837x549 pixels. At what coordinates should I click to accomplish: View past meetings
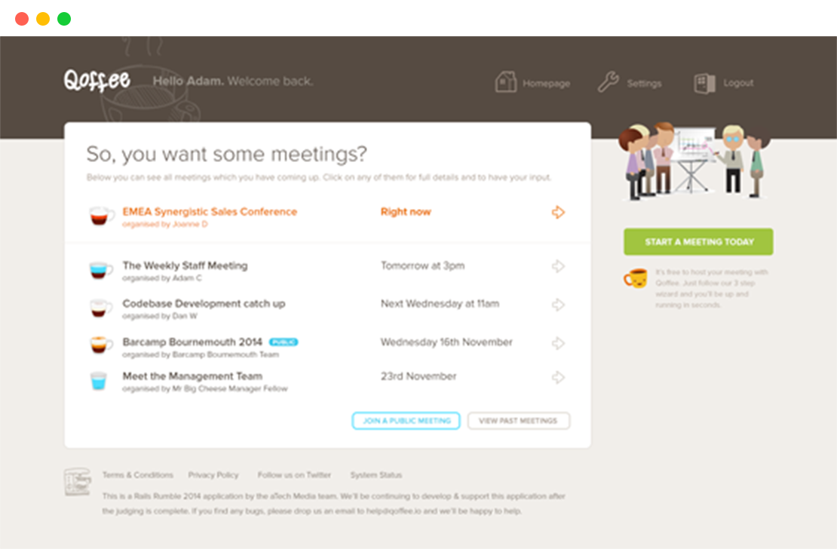[x=518, y=421]
